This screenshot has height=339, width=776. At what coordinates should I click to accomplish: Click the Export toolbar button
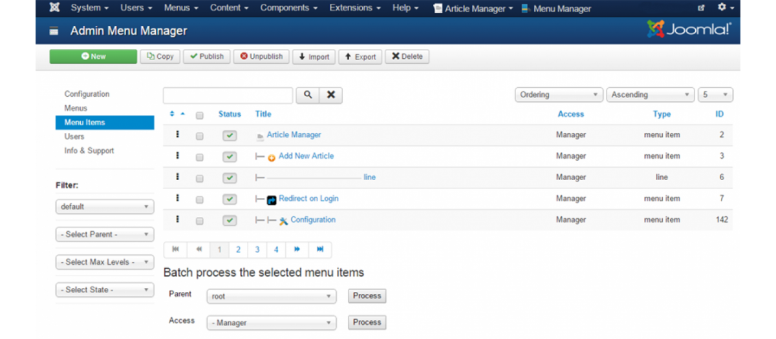(360, 57)
